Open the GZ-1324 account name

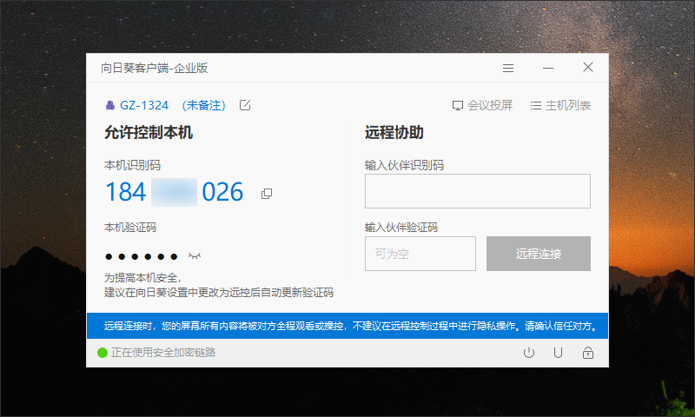coord(144,105)
